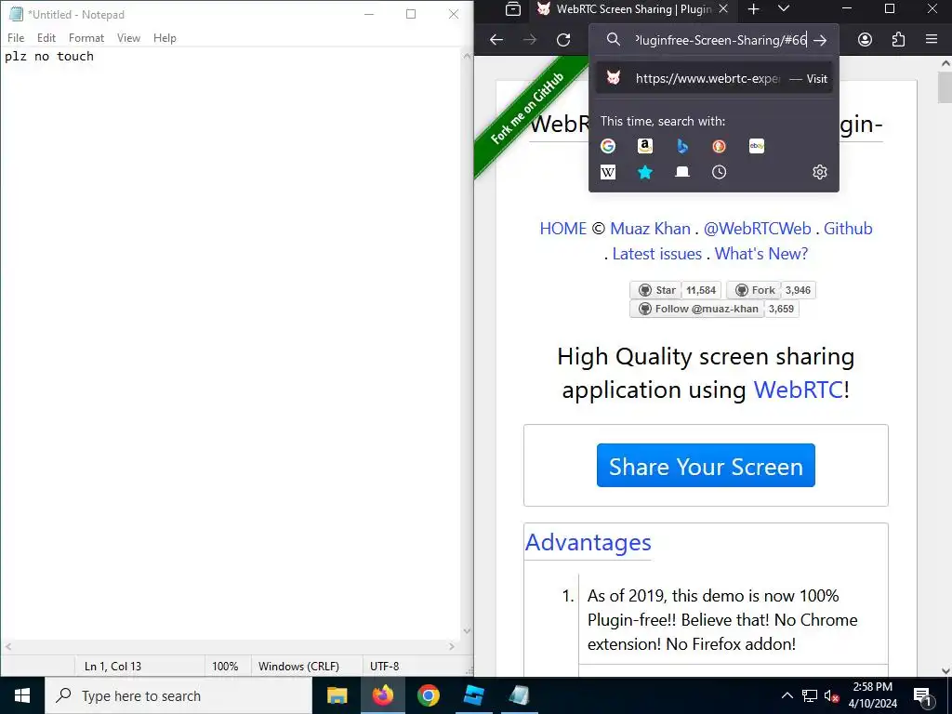Close WebRTC Screen Sharing tab
This screenshot has width=952, height=714.
[723, 9]
